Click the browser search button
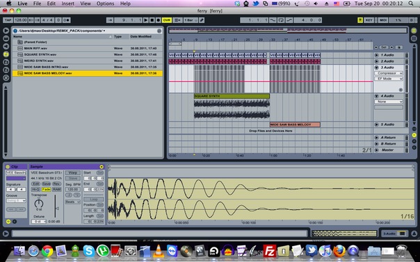This screenshot has width=420, height=262. pos(159,31)
